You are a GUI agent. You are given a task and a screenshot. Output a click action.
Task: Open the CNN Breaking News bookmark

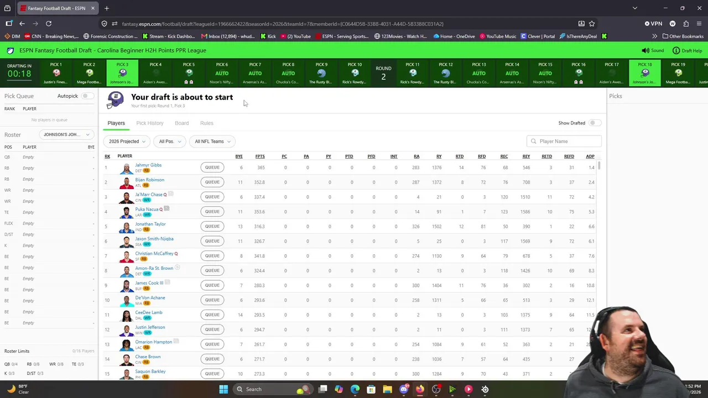[x=51, y=36]
